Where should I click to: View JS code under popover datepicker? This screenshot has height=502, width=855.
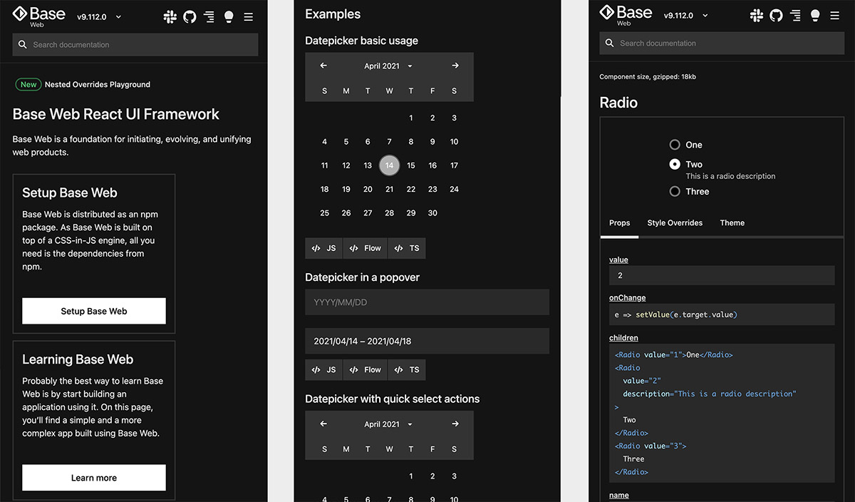coord(323,369)
